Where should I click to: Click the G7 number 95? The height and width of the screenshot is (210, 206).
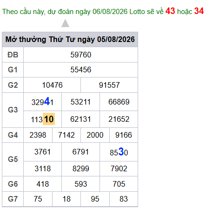tap(95, 199)
